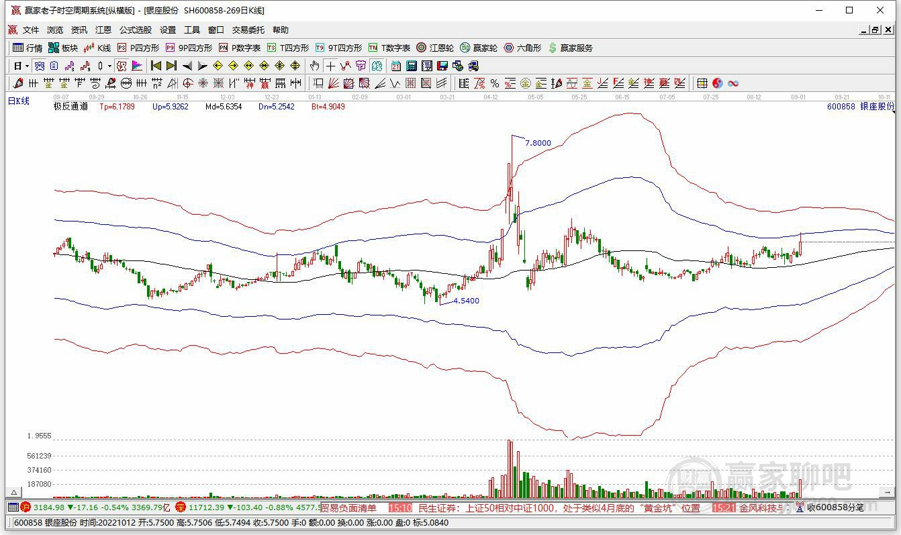Open the 资讯 menu
This screenshot has width=901, height=535.
pyautogui.click(x=79, y=30)
